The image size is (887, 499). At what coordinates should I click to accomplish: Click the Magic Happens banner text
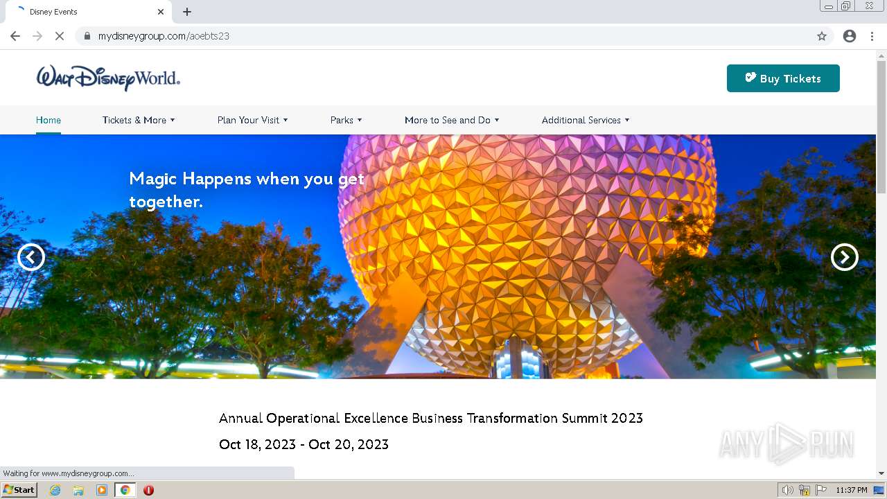point(247,190)
